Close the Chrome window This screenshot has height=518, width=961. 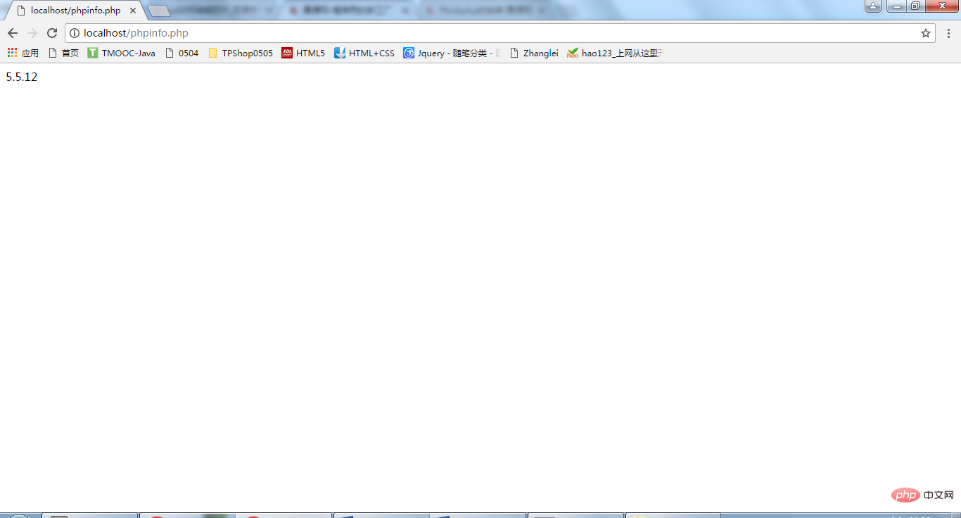pos(941,6)
